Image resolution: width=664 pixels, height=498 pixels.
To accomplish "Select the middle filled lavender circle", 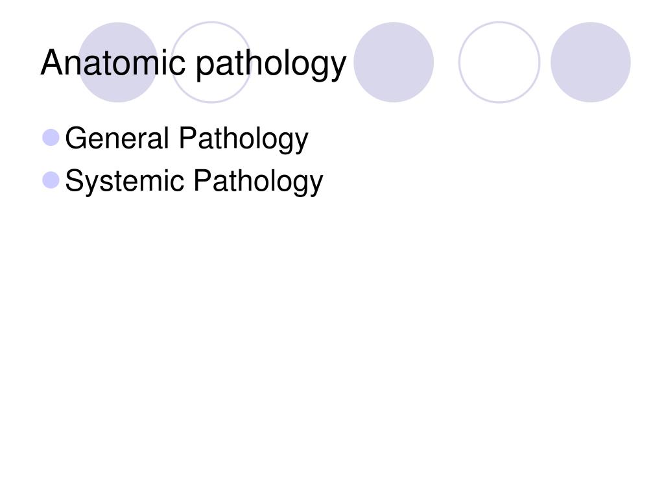I will coord(394,62).
